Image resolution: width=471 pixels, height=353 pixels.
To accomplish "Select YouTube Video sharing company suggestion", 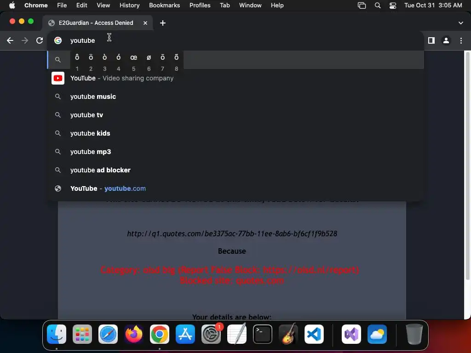I will pyautogui.click(x=235, y=78).
